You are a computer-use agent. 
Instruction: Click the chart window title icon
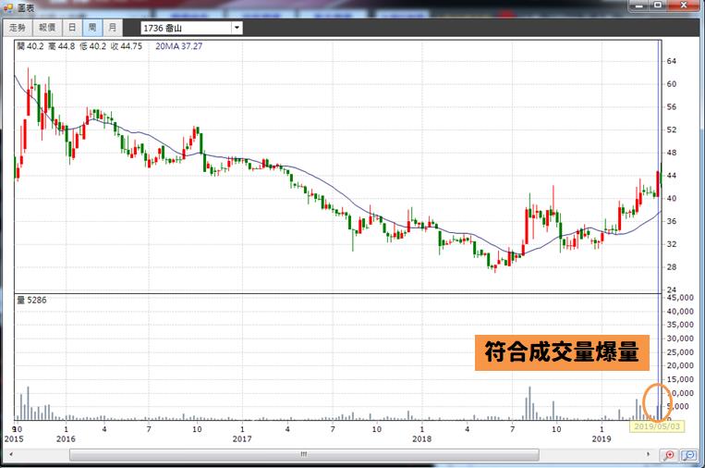pyautogui.click(x=7, y=7)
